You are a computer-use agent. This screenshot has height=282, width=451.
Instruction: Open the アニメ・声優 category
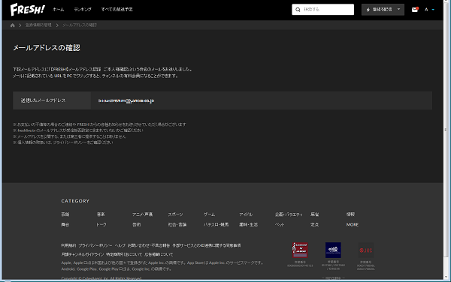[x=142, y=214]
